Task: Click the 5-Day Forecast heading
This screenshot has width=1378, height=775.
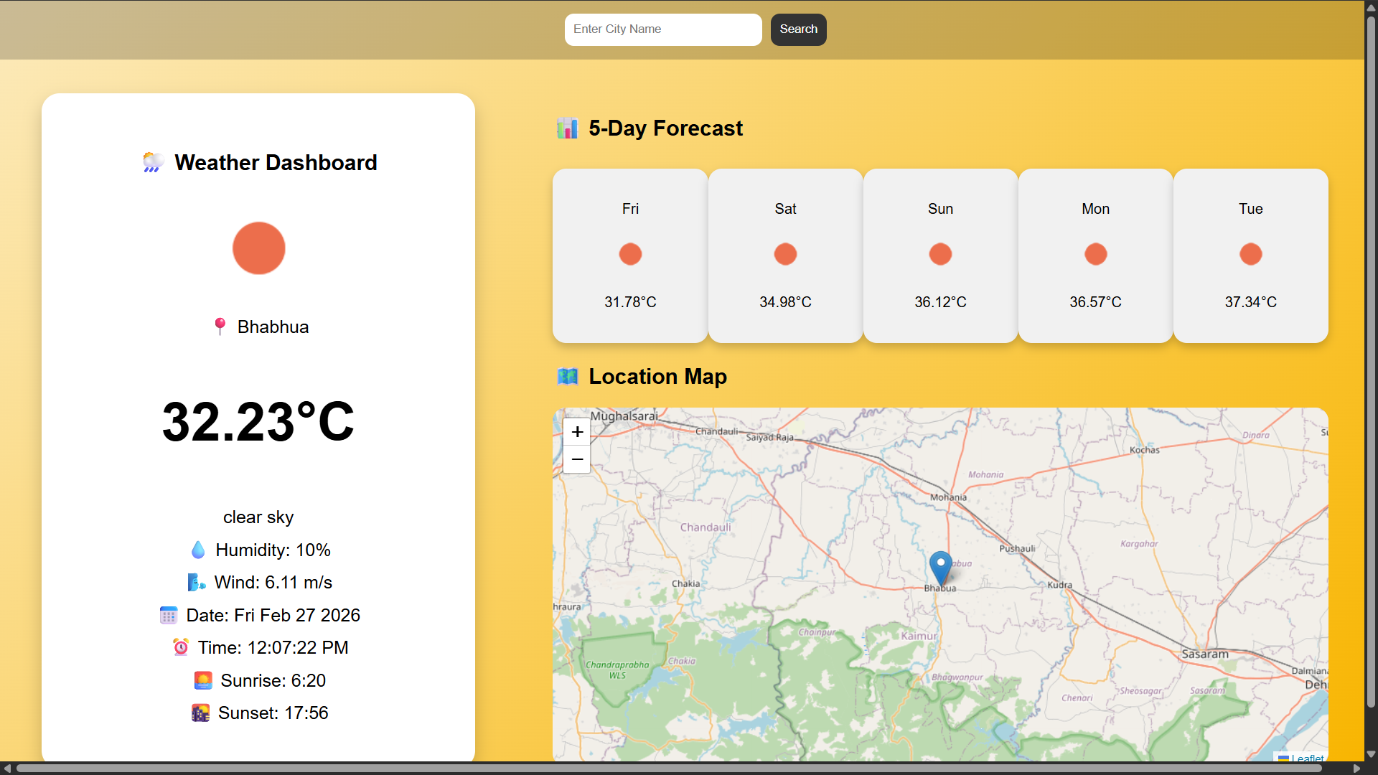Action: [665, 128]
